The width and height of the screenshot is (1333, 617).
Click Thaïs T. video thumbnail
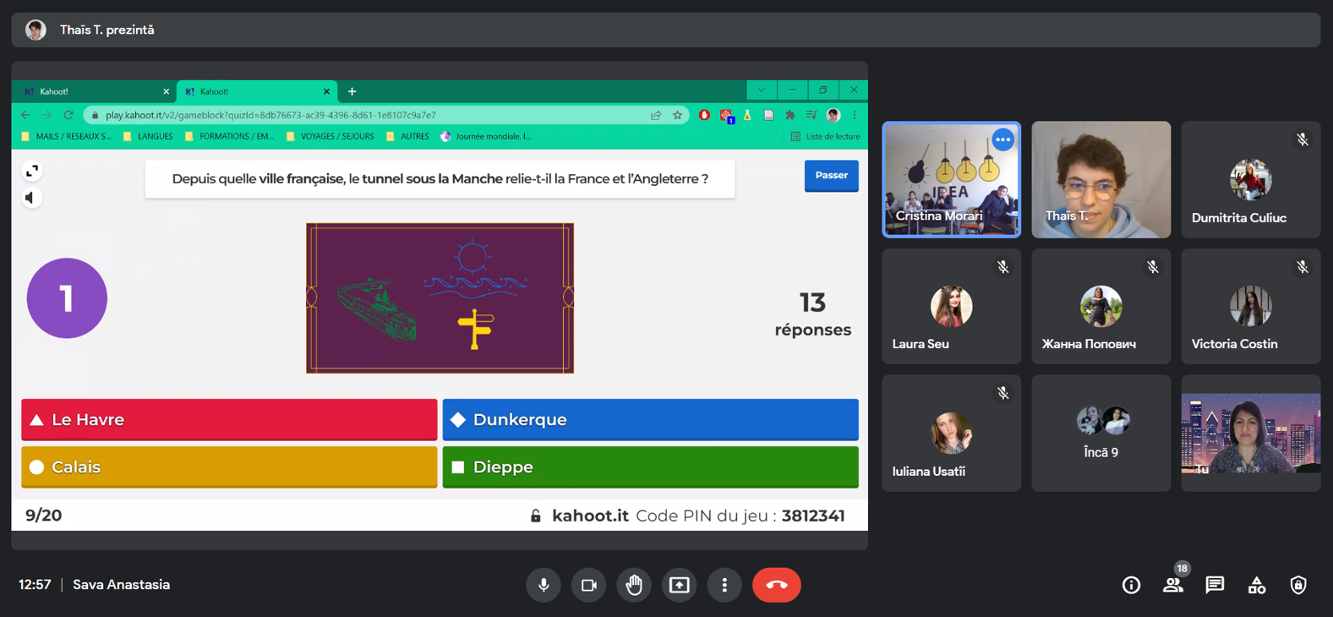[x=1101, y=179]
